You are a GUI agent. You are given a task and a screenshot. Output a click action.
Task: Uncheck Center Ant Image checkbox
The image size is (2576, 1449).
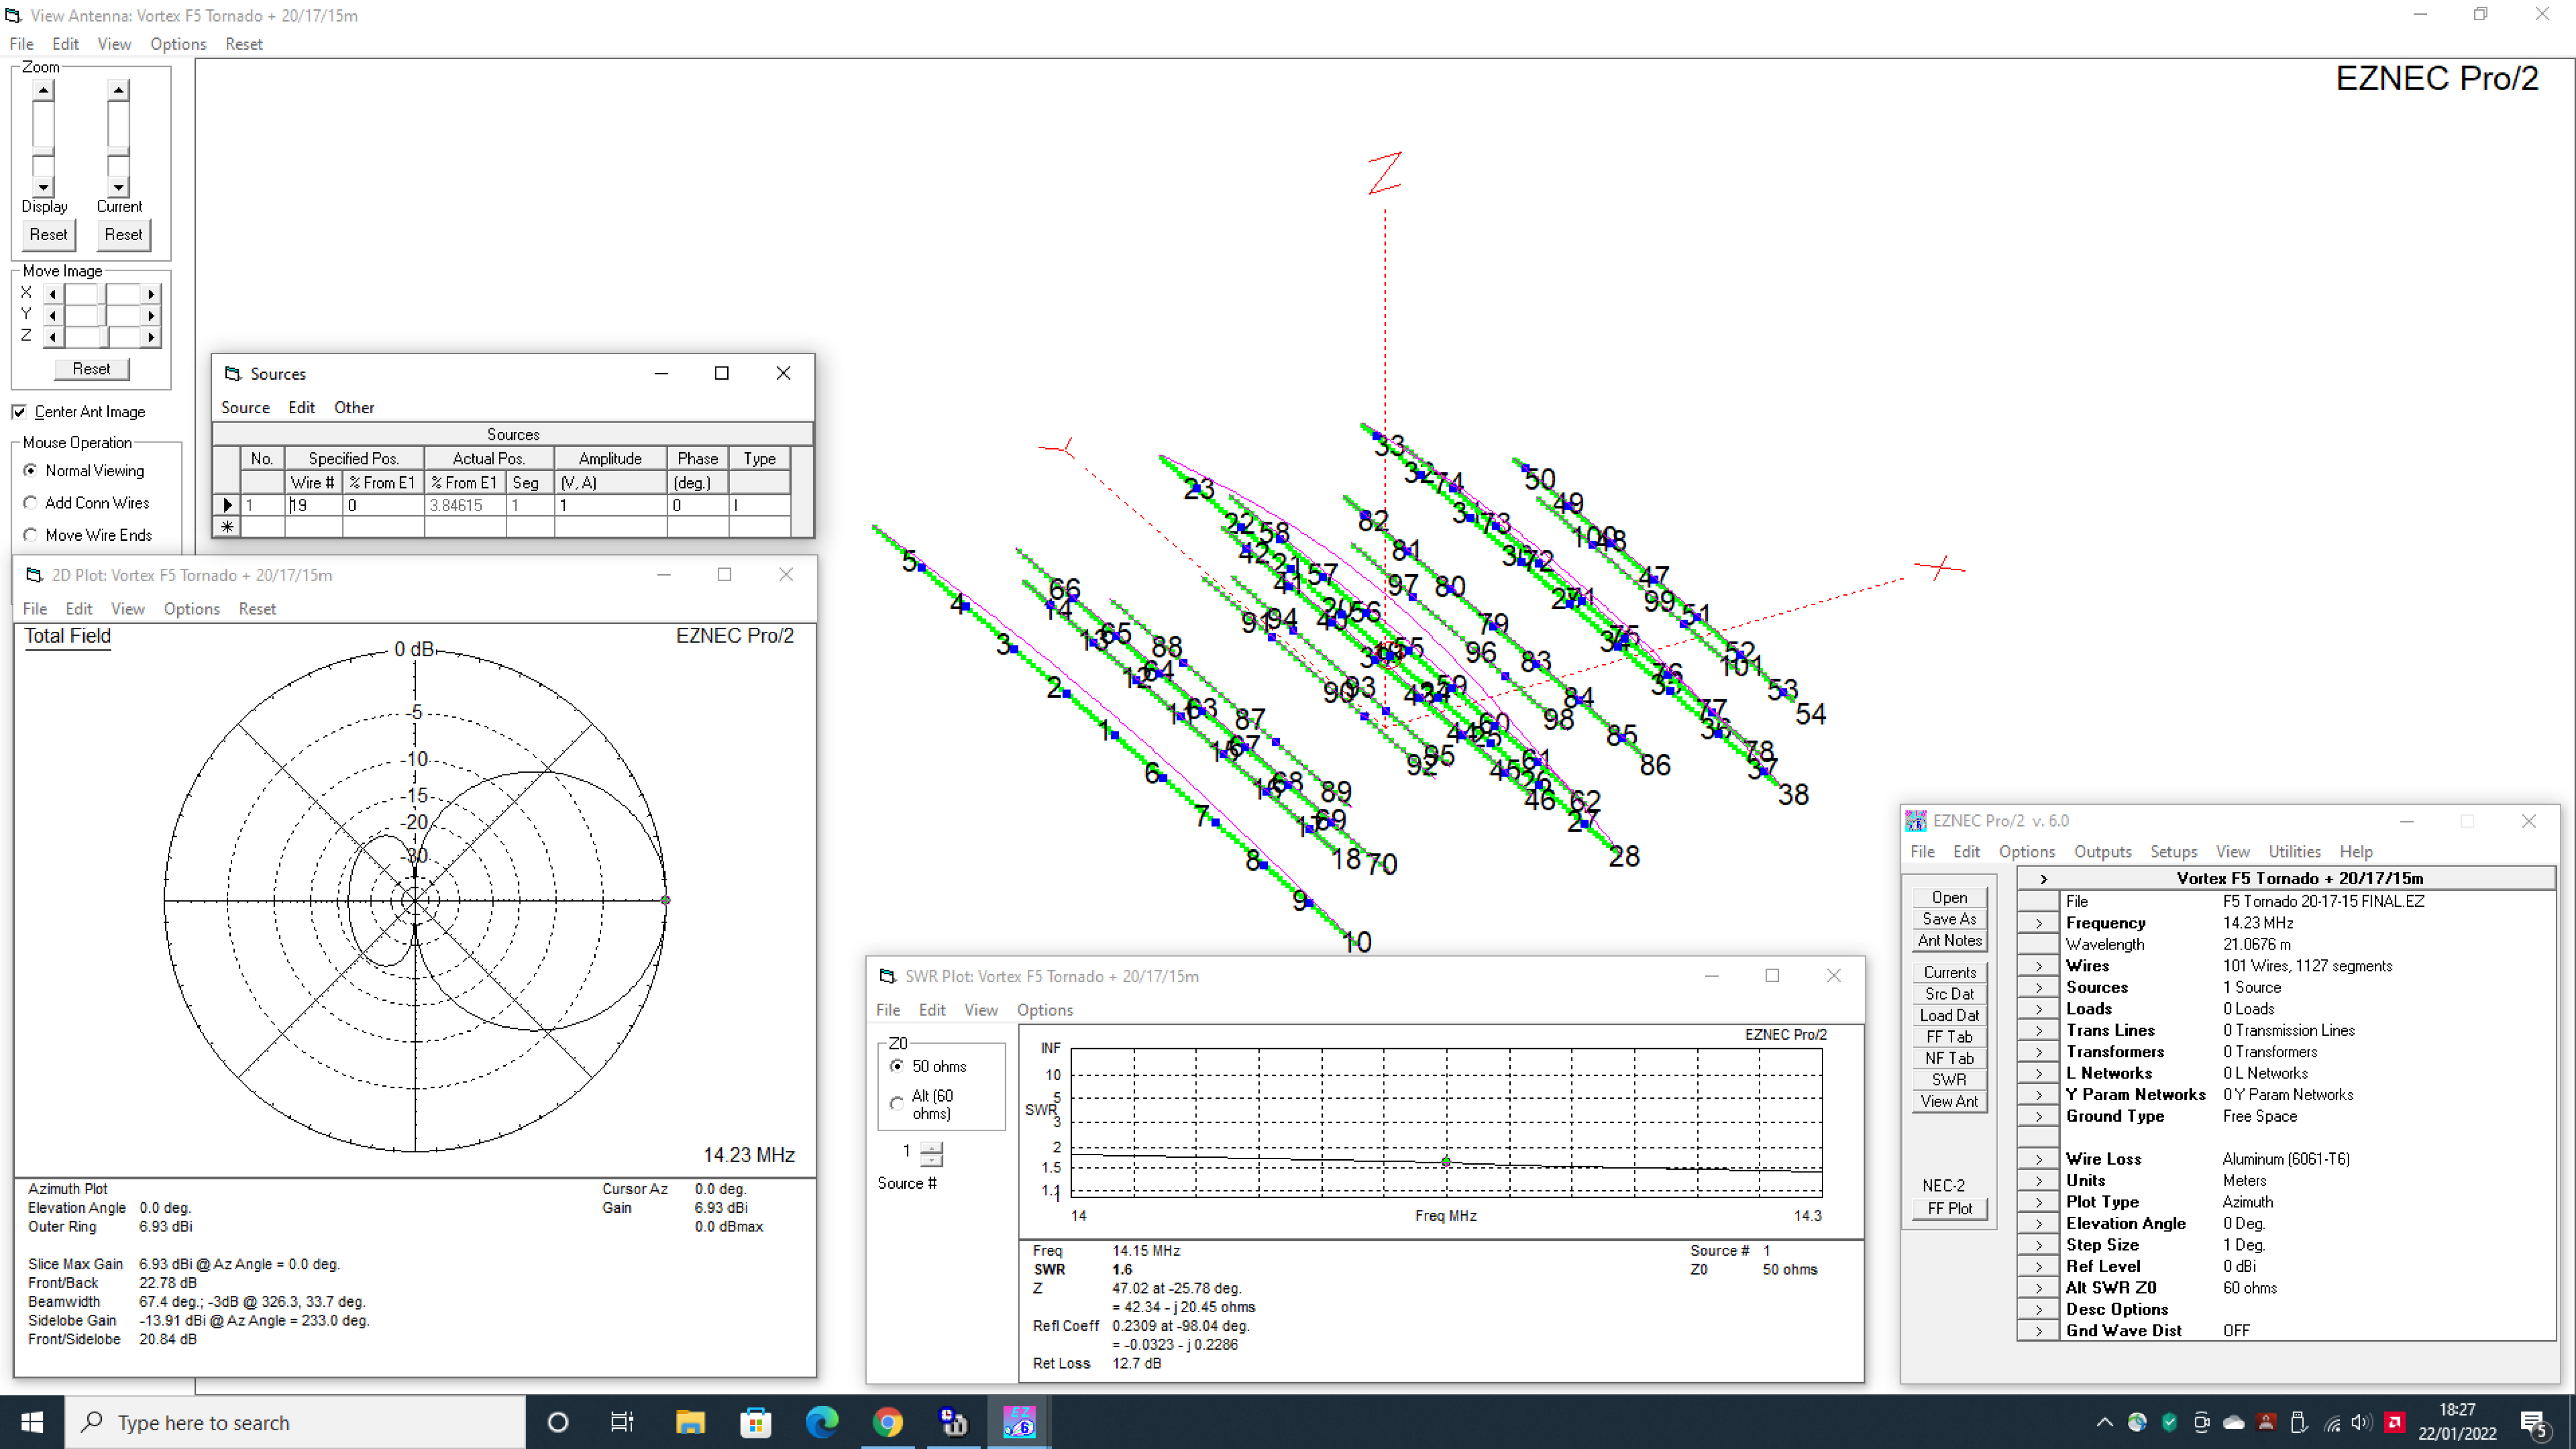[x=19, y=412]
